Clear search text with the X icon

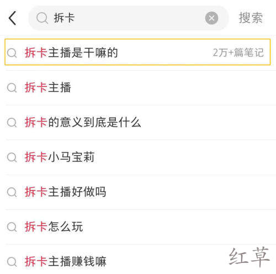pos(211,18)
